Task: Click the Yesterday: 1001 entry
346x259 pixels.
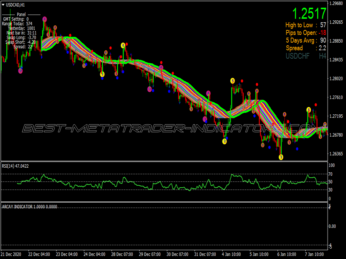Action: click(x=22, y=28)
